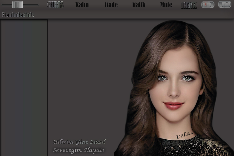Toggle italik italic text formatting
This screenshot has width=234, height=156.
(x=139, y=5)
